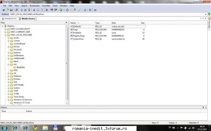Expand HKEY_CURRENT_USER in the tree
The height and width of the screenshot is (131, 211).
(5, 32)
